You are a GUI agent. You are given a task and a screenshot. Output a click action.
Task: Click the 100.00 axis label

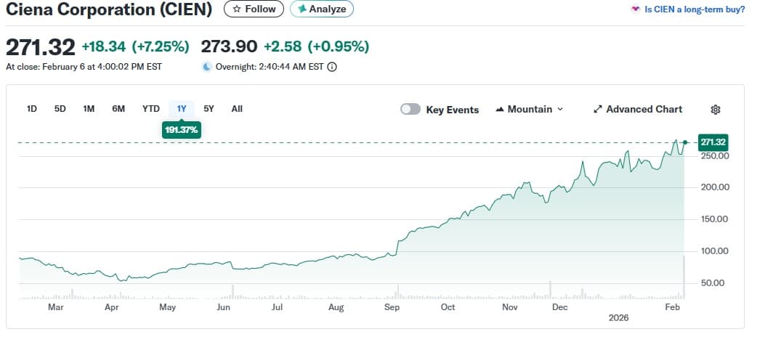tap(713, 251)
